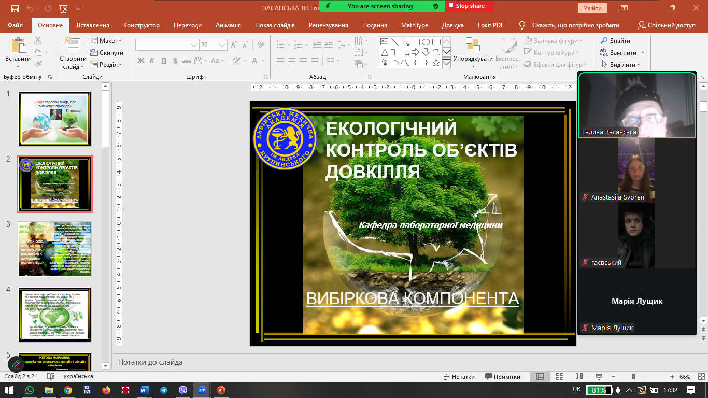Open the Анімація ribbon tab
Image resolution: width=708 pixels, height=398 pixels.
(x=228, y=25)
